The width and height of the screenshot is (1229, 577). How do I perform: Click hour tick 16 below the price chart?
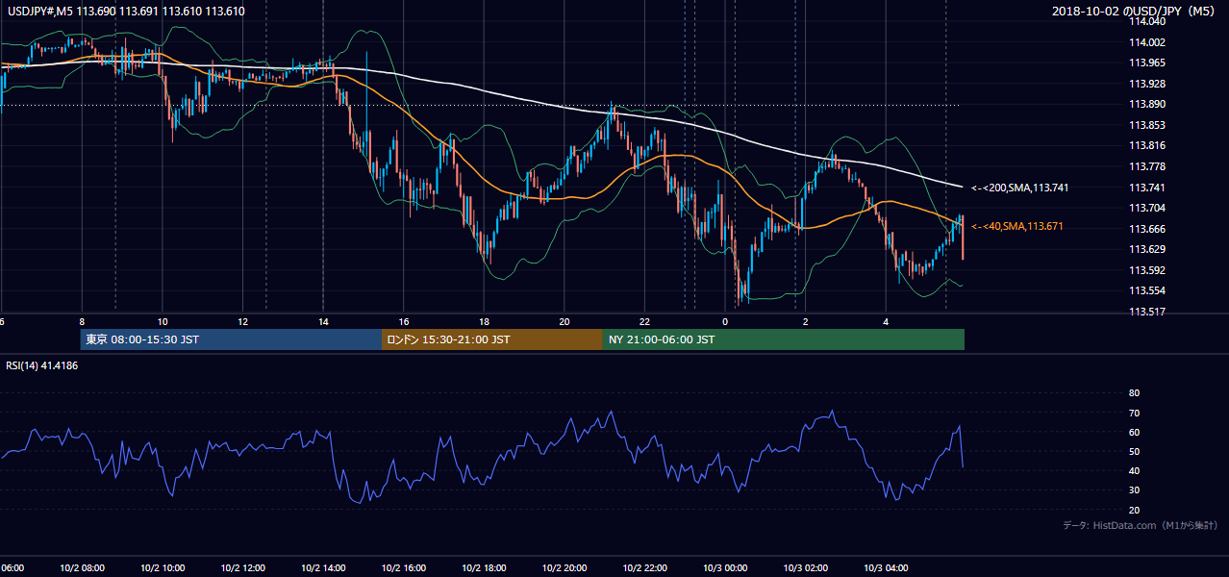click(x=404, y=321)
